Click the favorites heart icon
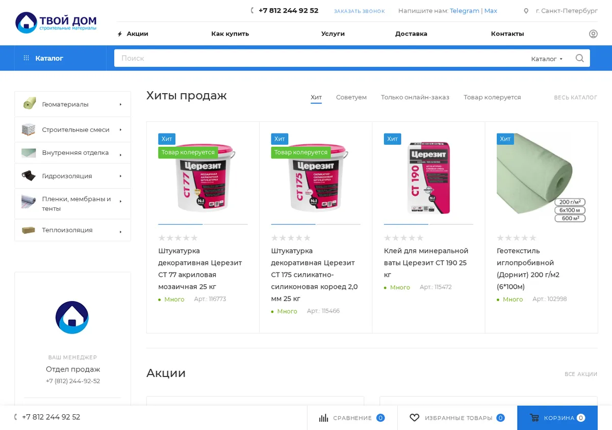612x430 pixels. [x=415, y=418]
